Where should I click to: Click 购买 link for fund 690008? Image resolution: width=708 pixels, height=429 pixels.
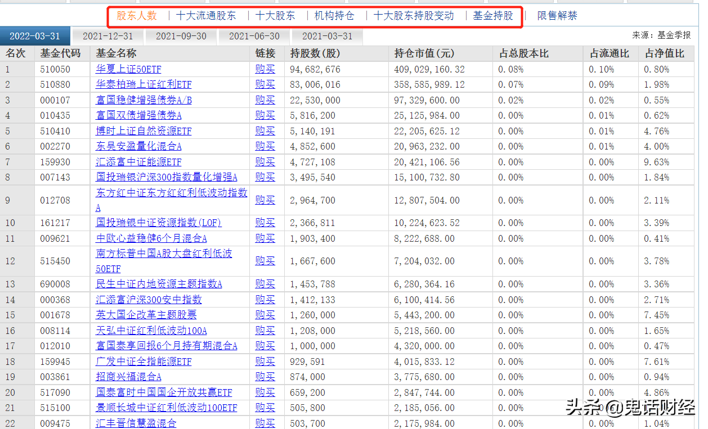point(265,284)
